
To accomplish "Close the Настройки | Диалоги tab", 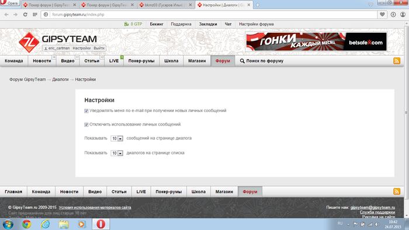I will click(249, 5).
